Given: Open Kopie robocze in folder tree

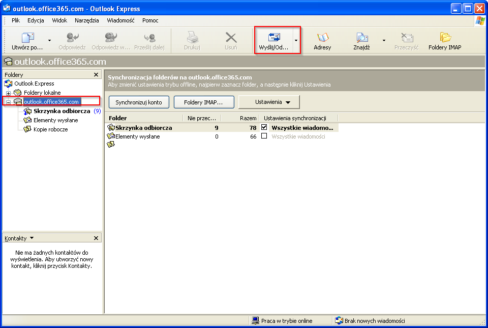Looking at the screenshot, I should (x=50, y=129).
